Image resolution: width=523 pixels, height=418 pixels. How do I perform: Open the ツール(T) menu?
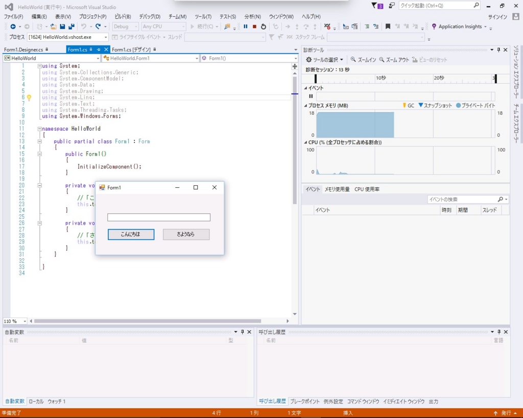(203, 16)
